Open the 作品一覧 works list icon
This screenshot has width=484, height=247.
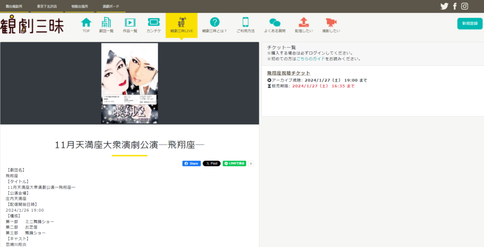(x=130, y=23)
